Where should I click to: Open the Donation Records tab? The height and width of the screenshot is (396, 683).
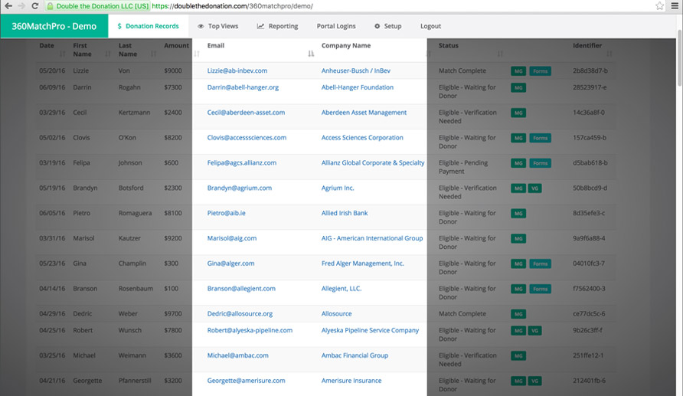click(148, 26)
